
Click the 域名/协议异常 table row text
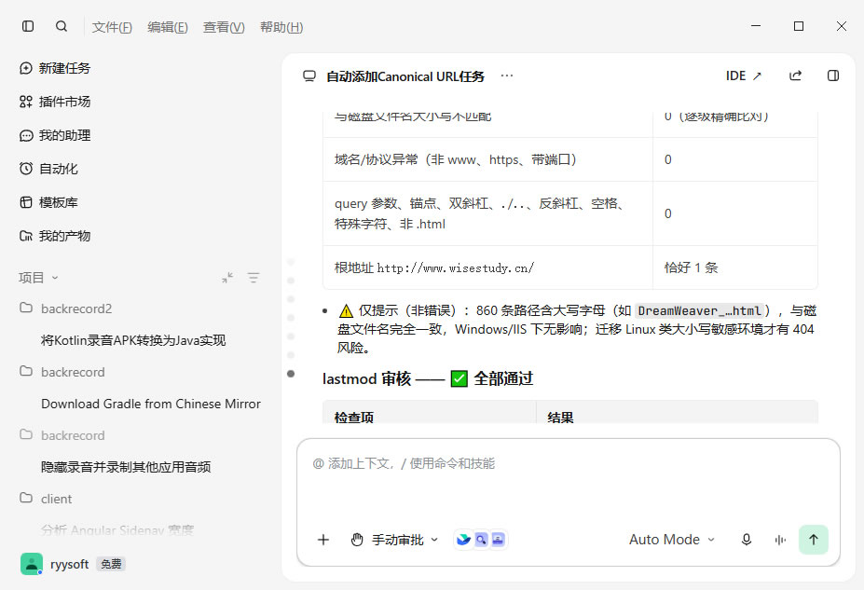click(455, 159)
